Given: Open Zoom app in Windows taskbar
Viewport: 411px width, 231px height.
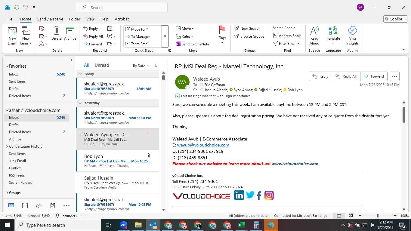Looking at the screenshot, I should (124, 225).
